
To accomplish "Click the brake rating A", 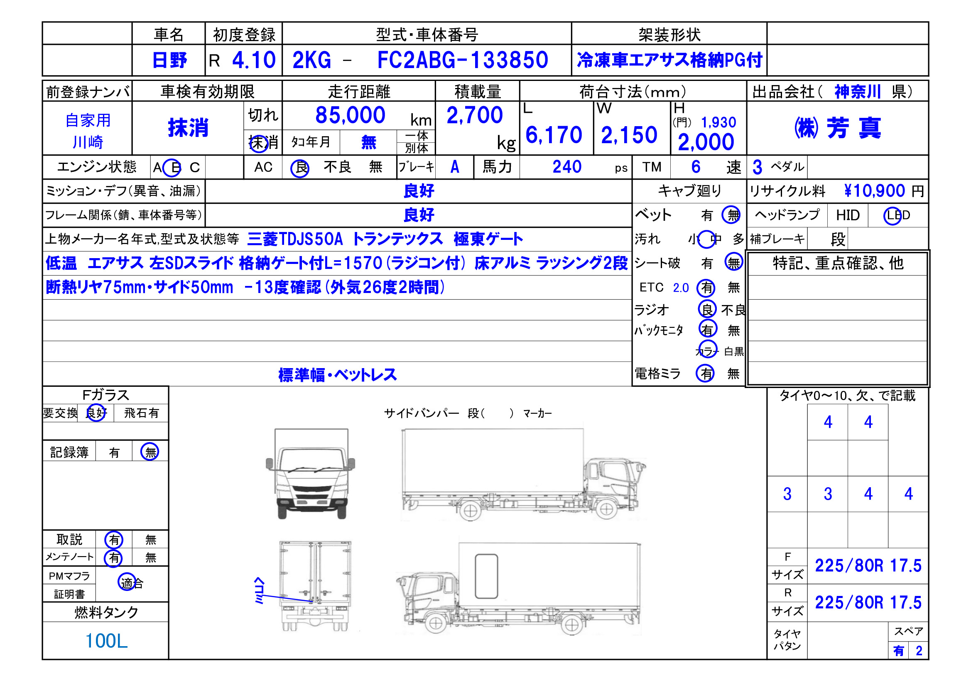I will pos(455,167).
